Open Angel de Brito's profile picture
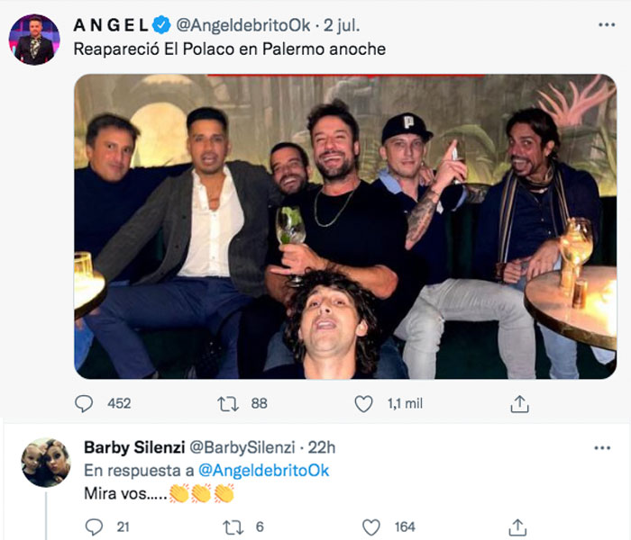 coord(33,40)
